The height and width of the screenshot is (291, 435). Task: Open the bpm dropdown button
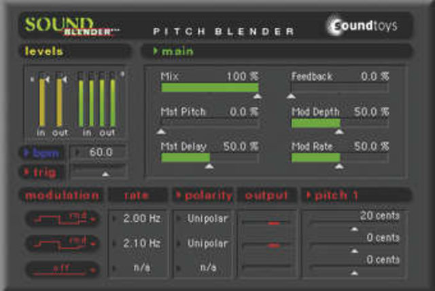tap(41, 153)
